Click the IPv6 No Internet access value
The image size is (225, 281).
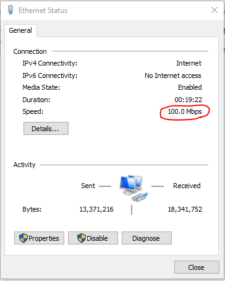pos(173,76)
